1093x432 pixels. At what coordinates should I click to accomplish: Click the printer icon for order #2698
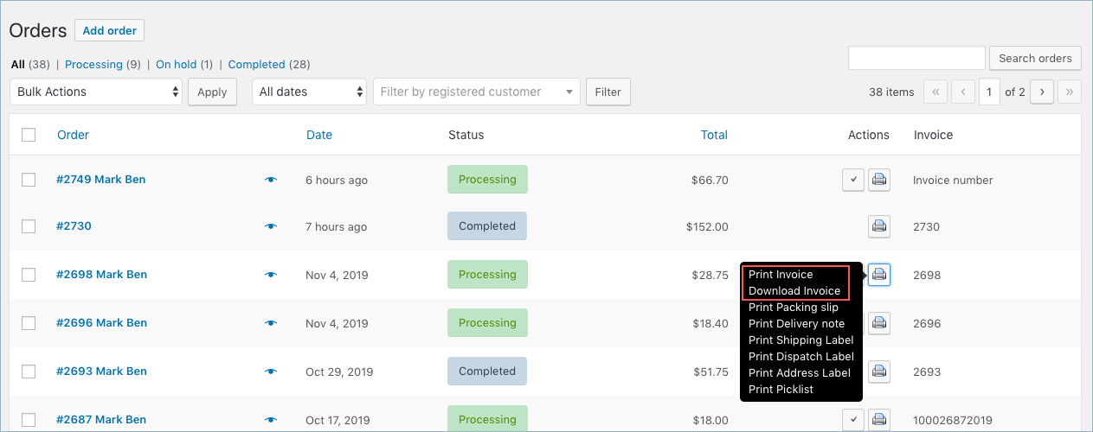click(879, 275)
